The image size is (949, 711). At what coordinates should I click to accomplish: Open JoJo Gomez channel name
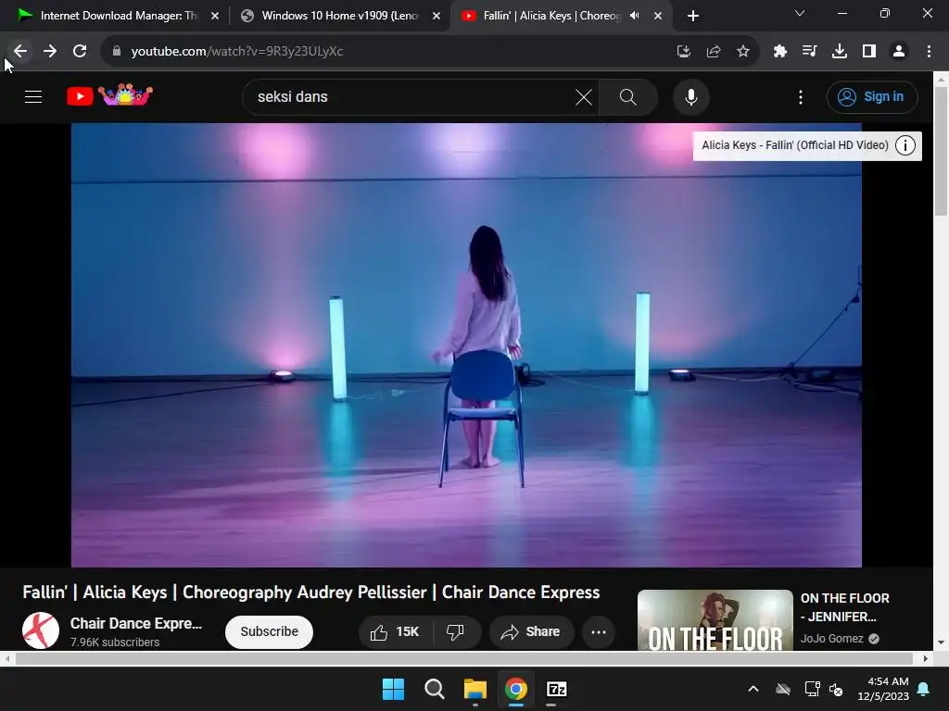[832, 639]
